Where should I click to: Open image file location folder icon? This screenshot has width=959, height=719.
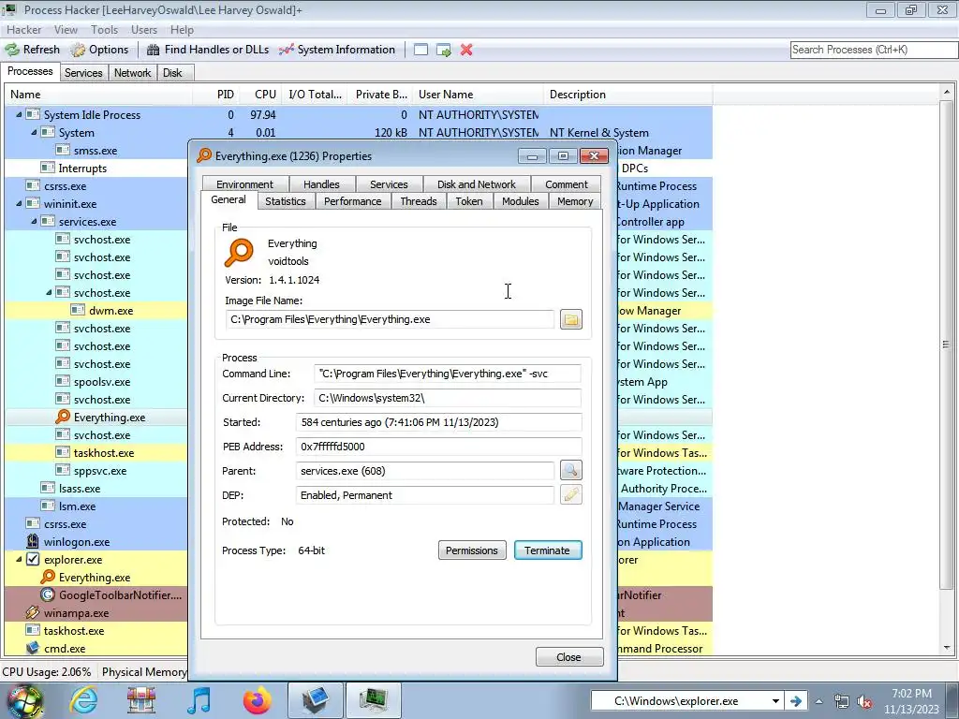pos(570,319)
